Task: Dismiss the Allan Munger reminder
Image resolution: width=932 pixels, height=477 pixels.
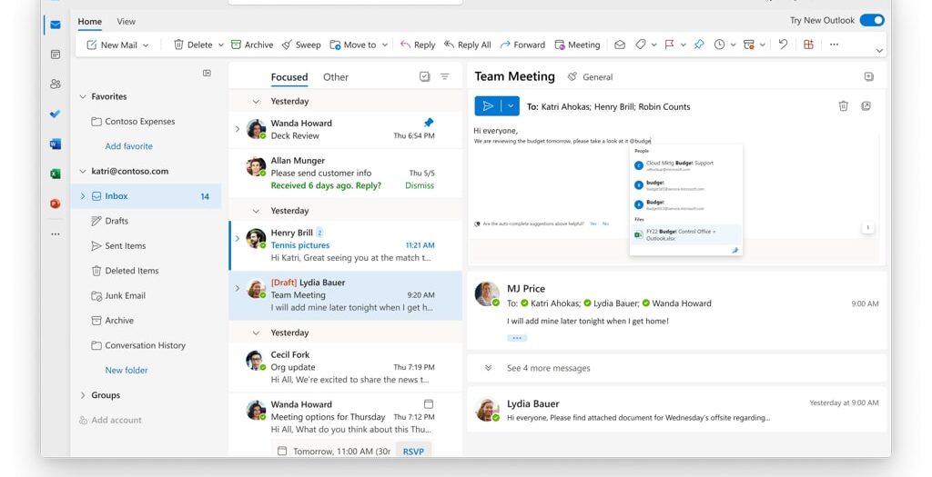Action: pyautogui.click(x=420, y=185)
